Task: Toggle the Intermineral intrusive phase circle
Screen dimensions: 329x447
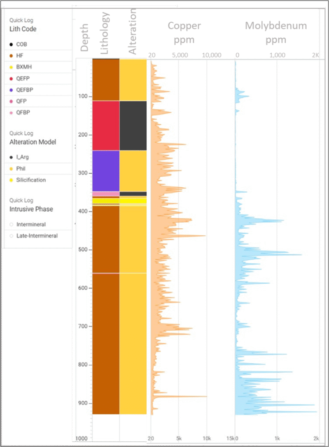Action: point(11,224)
